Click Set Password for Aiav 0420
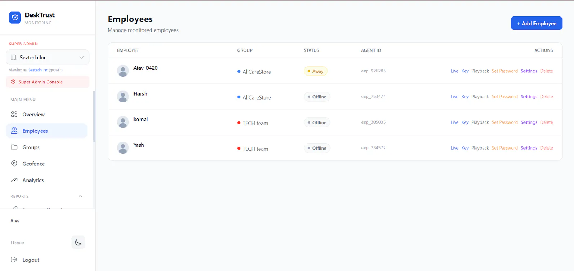 [504, 71]
